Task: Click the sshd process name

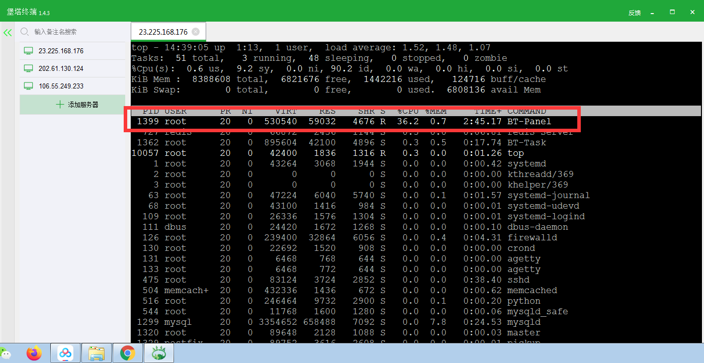Action: [518, 280]
